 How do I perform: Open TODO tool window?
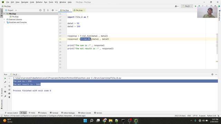point(32,113)
